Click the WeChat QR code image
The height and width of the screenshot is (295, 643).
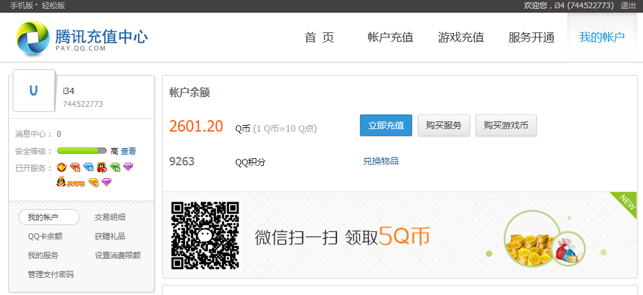(205, 235)
